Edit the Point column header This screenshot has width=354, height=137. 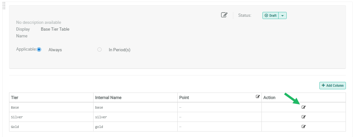(258, 96)
